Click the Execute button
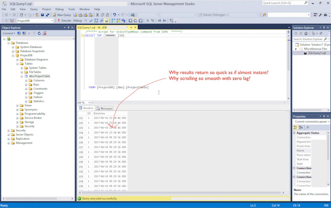The image size is (331, 208). coord(64,21)
